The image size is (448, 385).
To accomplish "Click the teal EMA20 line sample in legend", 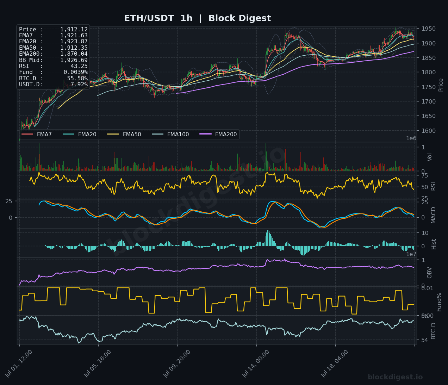I will pos(68,134).
